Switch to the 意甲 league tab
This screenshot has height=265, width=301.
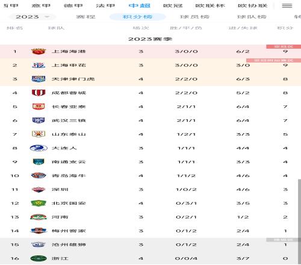[41, 6]
